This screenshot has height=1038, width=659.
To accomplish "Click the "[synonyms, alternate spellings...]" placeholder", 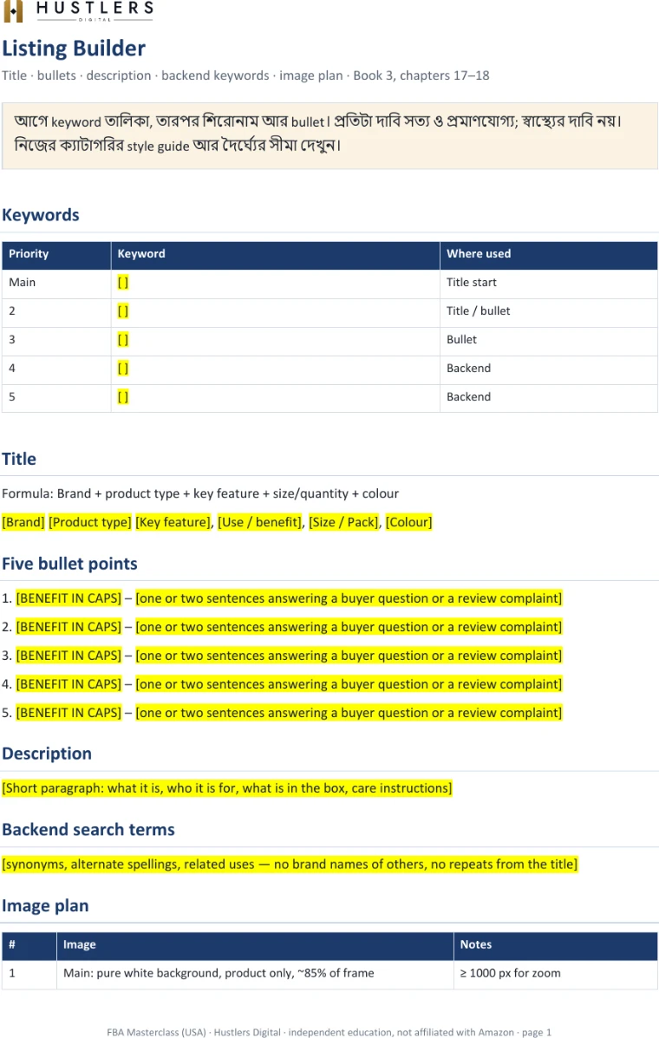I will (x=290, y=865).
